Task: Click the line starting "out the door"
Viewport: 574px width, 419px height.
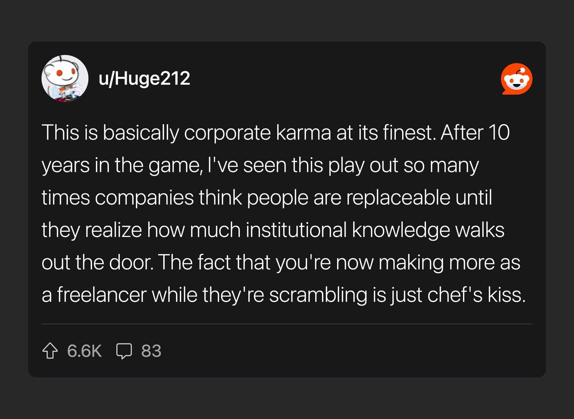Action: [281, 263]
